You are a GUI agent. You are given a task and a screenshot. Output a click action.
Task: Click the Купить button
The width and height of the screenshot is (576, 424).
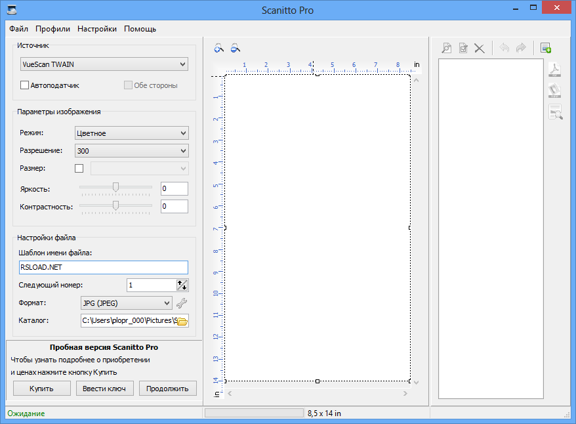(x=41, y=389)
